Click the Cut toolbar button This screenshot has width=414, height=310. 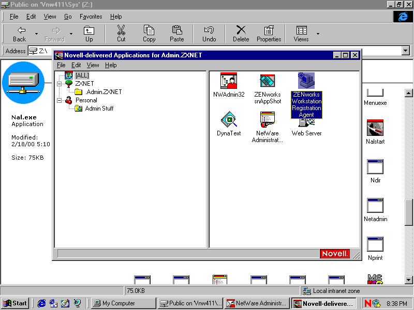(x=121, y=34)
